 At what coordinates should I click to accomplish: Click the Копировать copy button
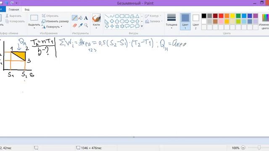click(15, 21)
